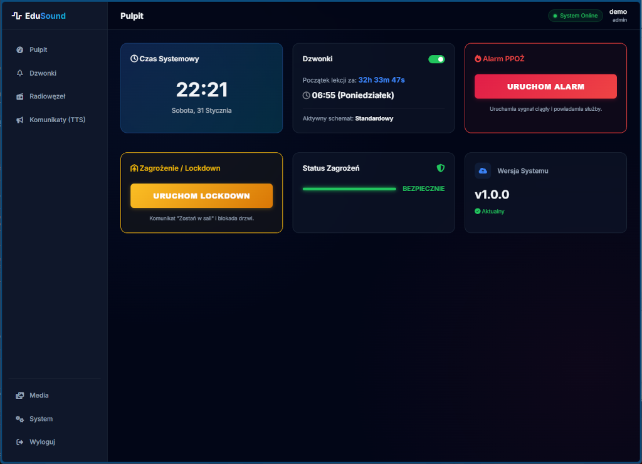Disable the Dzwonki bells toggle switch
The width and height of the screenshot is (642, 464).
[x=436, y=59]
